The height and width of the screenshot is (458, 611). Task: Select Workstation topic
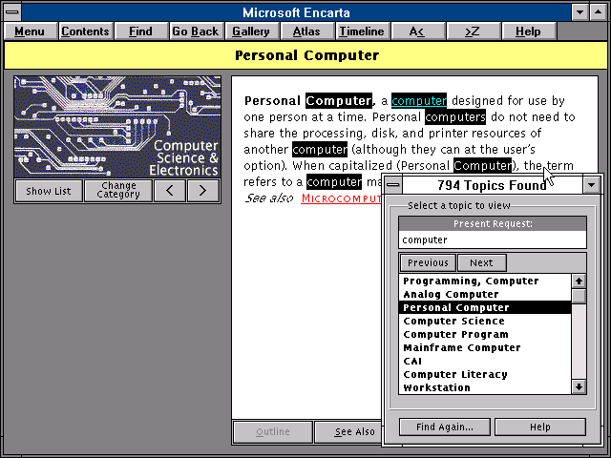tap(485, 387)
